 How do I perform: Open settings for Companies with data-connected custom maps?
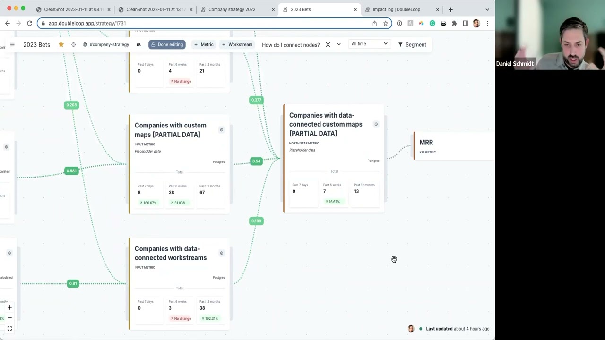point(376,124)
